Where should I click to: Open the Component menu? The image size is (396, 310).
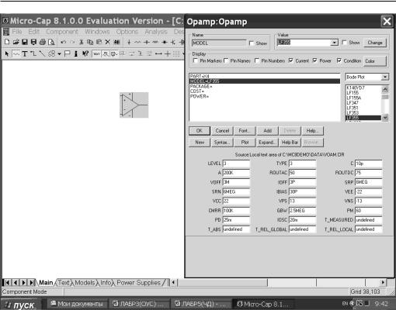[62, 32]
